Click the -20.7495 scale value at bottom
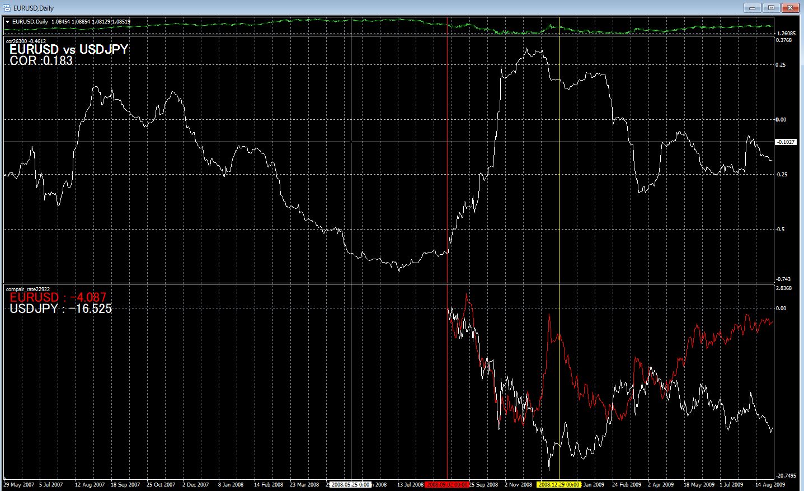This screenshot has height=491, width=804. 786,475
